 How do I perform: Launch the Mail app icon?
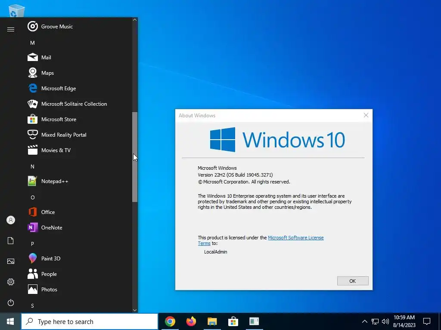click(33, 57)
